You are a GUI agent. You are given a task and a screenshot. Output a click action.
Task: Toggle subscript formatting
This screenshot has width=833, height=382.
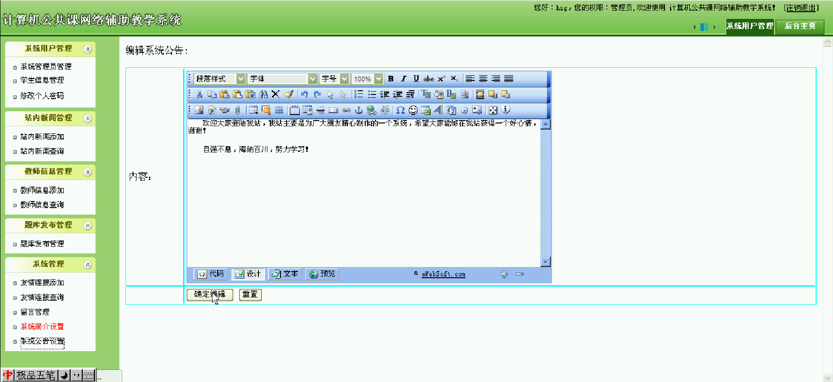(454, 79)
